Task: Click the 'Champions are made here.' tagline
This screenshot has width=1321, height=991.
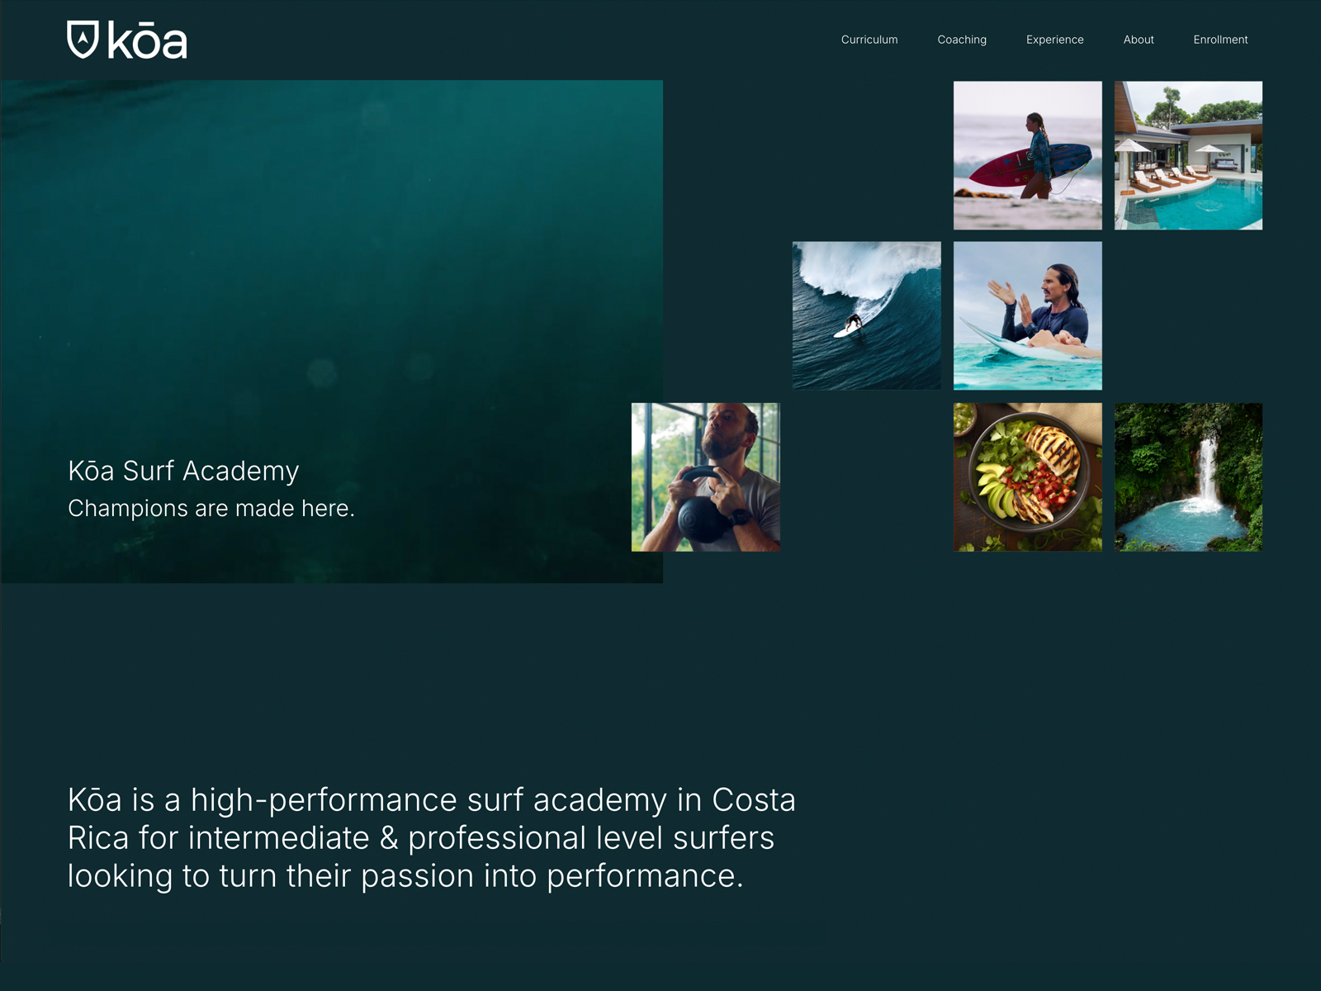Action: (211, 509)
